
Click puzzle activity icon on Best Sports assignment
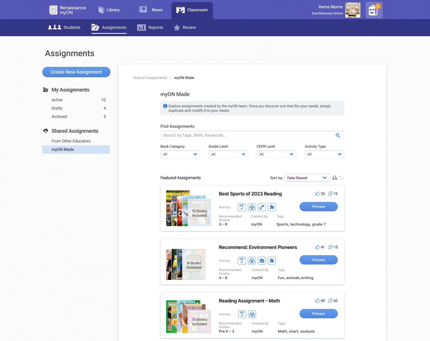click(x=272, y=207)
